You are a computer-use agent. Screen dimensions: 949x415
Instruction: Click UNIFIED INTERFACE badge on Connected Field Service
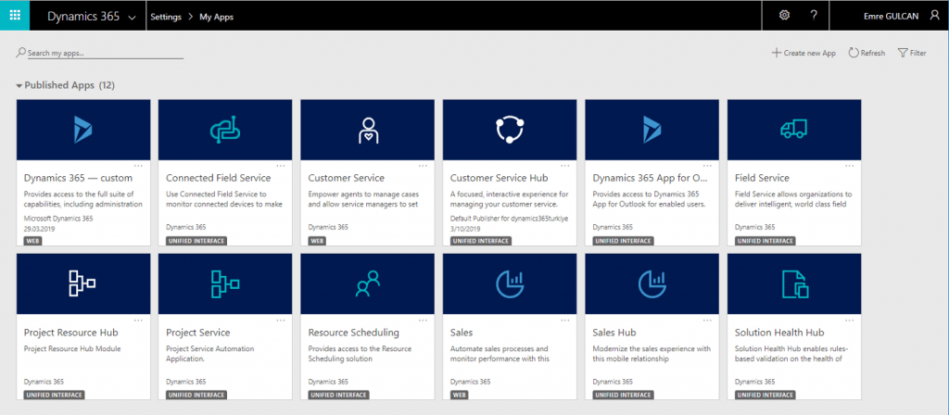(196, 241)
